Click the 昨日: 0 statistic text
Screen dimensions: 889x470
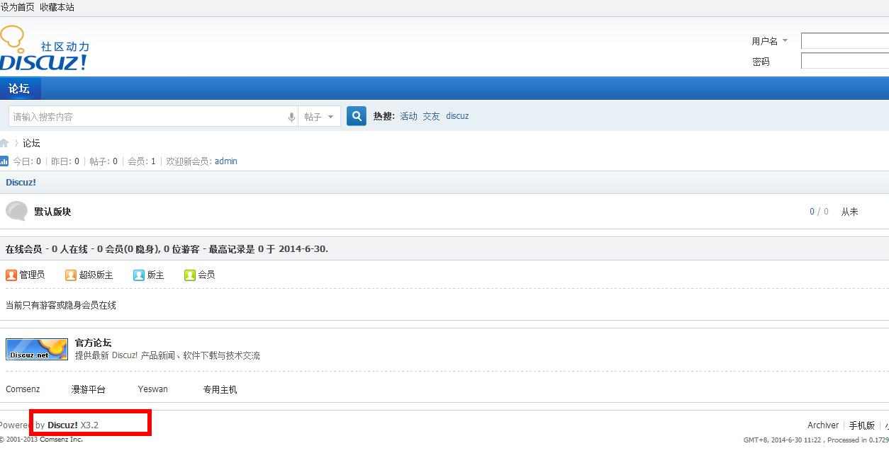tap(65, 161)
